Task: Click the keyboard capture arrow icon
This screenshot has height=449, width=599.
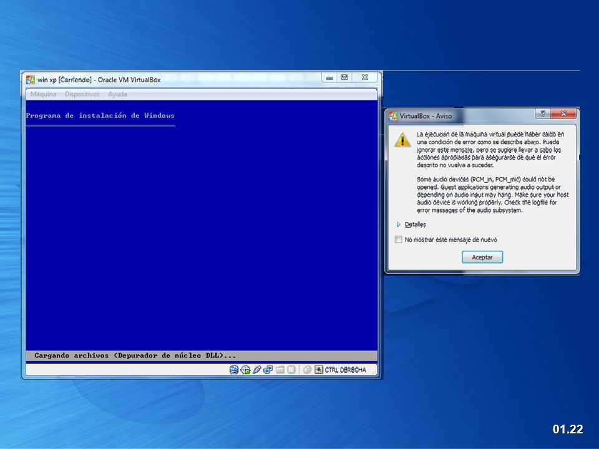Action: (319, 370)
